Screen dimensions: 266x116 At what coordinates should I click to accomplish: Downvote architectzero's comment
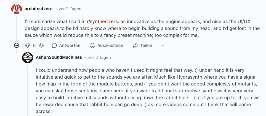pyautogui.click(x=41, y=45)
